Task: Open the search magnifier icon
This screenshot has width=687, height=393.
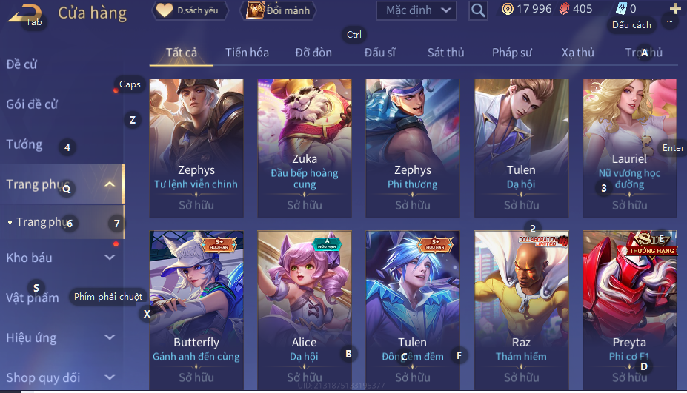Action: [478, 10]
